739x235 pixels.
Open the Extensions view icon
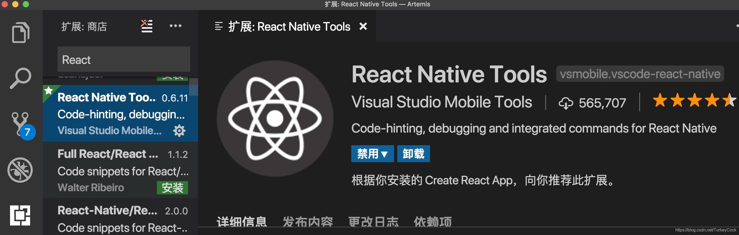click(20, 215)
